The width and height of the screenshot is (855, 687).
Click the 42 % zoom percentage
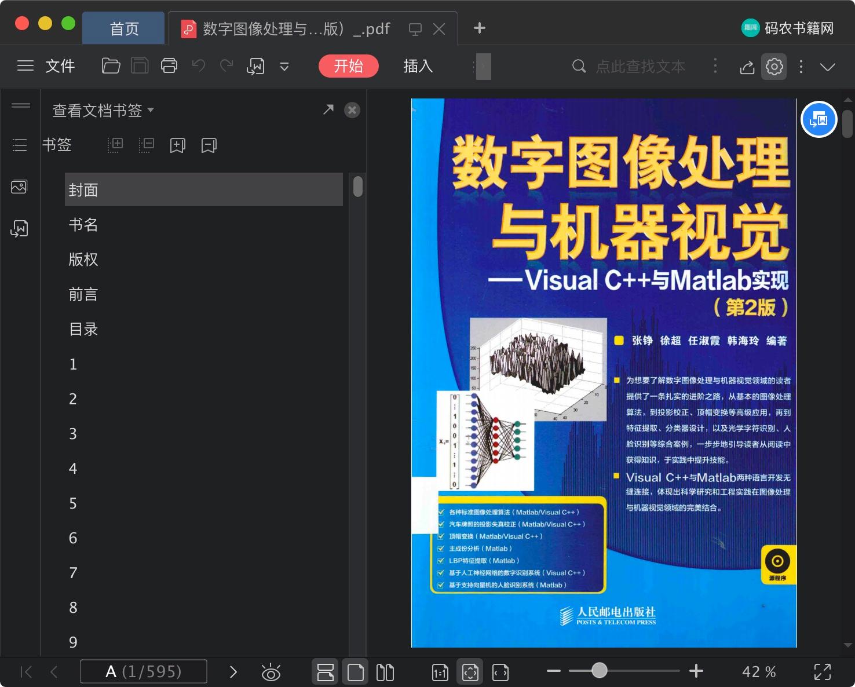pyautogui.click(x=759, y=672)
